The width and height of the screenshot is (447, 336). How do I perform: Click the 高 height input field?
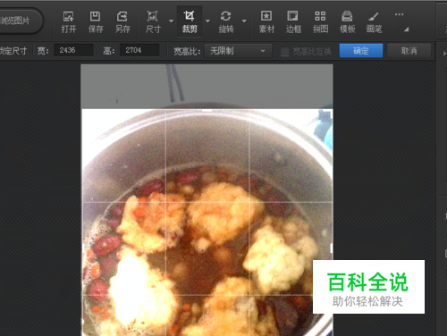[x=139, y=50]
